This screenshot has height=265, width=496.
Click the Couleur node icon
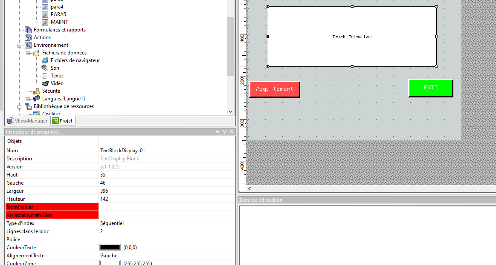coord(37,114)
